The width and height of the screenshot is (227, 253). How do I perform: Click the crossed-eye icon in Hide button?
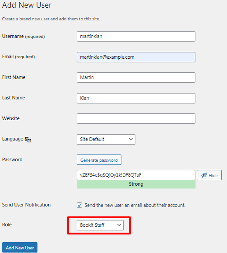204,175
